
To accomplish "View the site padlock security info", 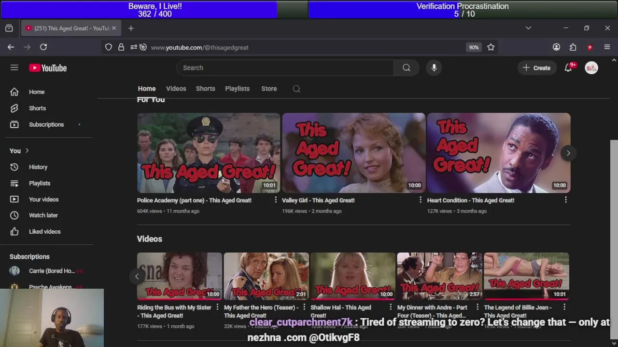I will click(121, 47).
